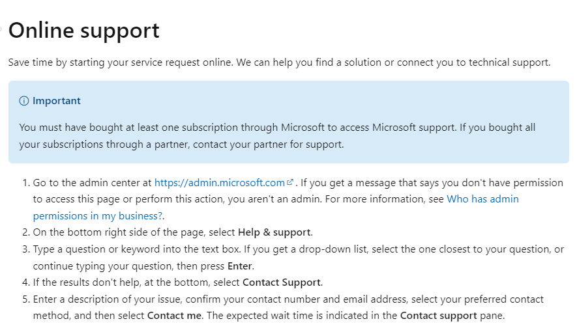Click the 'You must have bought at least one subscription' note
This screenshot has height=330, width=577.
click(277, 135)
